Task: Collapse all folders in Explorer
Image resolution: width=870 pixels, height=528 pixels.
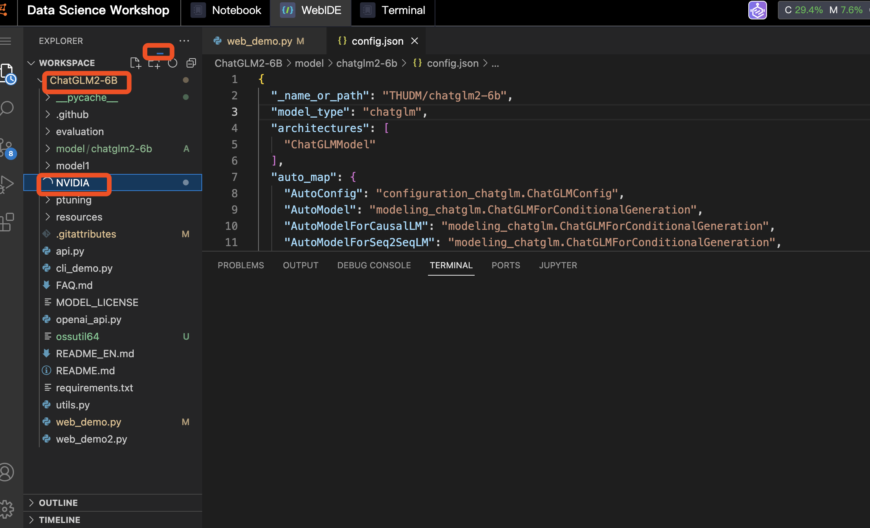Action: click(191, 63)
